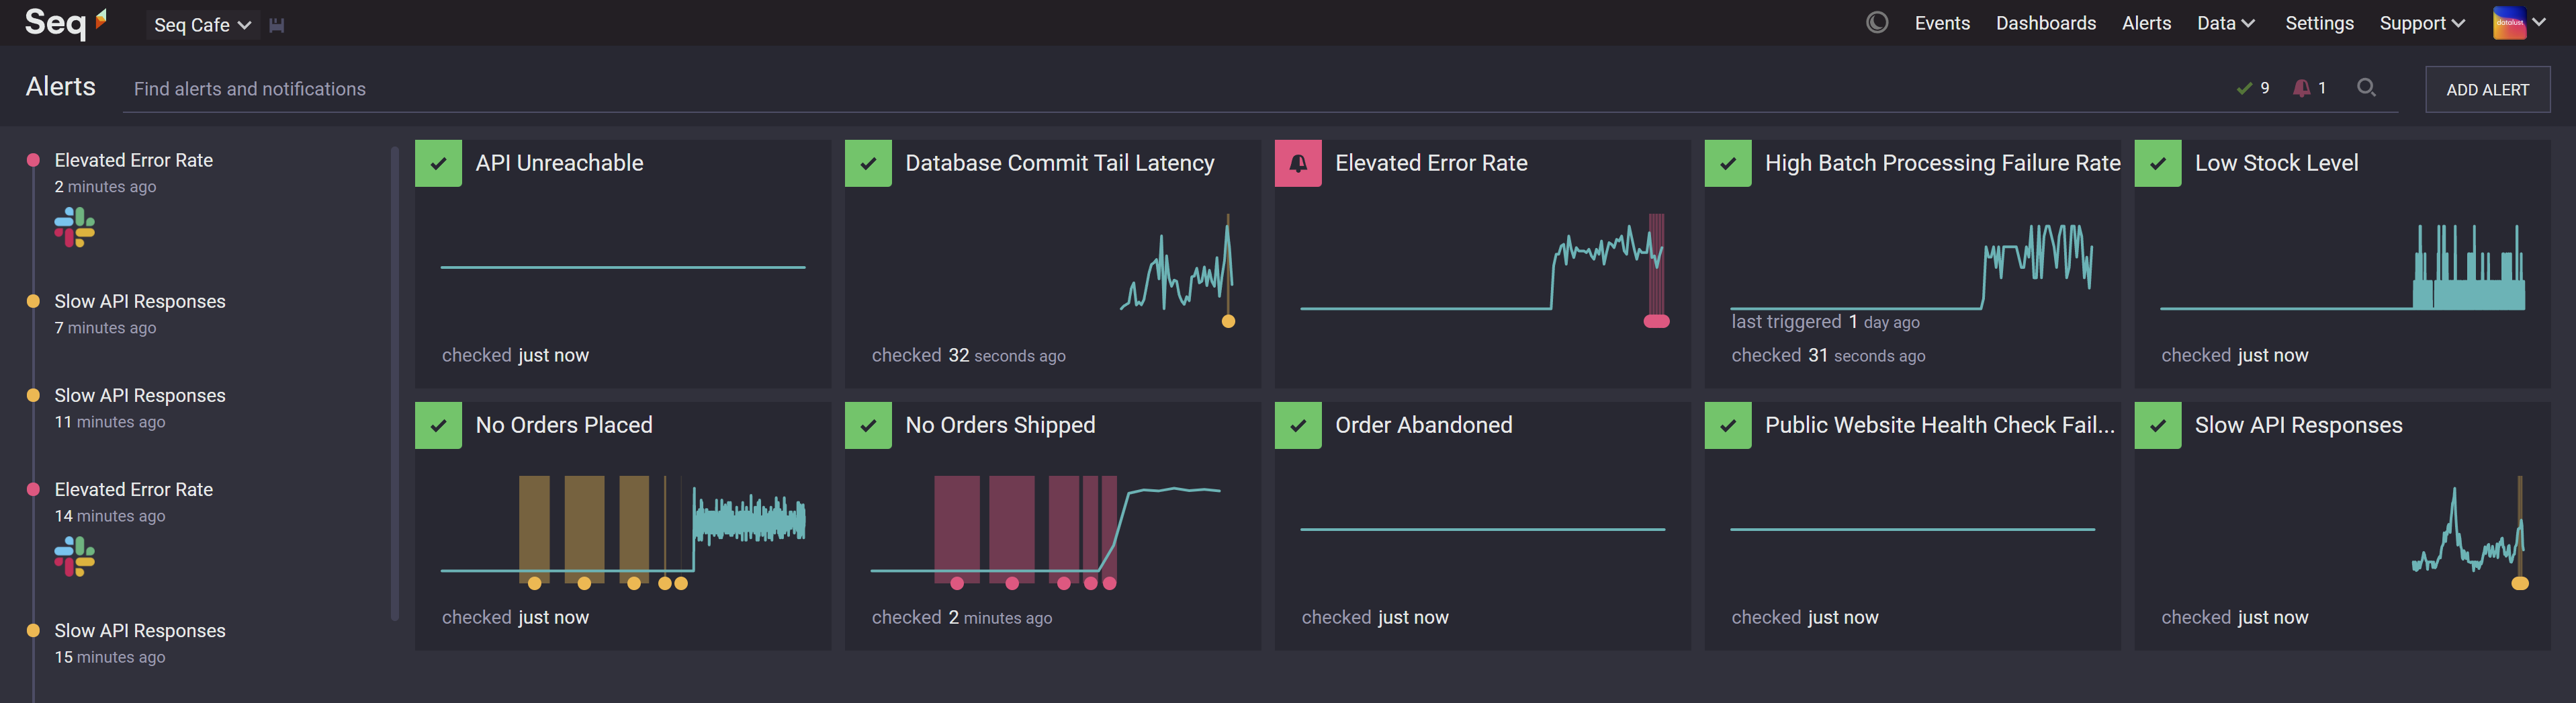Click the green check icon on Order Abandoned

click(x=1298, y=425)
